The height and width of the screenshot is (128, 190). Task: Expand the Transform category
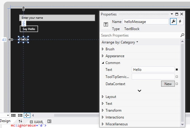[103, 110]
